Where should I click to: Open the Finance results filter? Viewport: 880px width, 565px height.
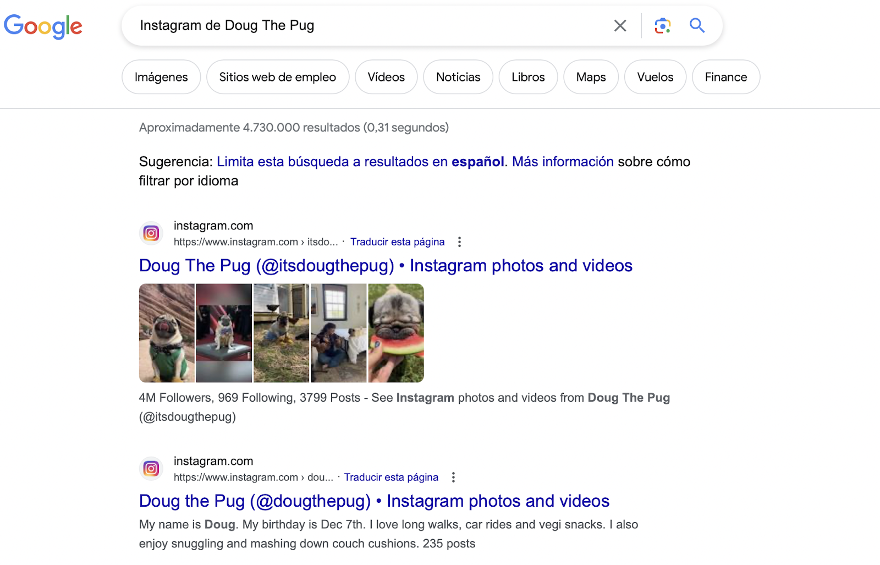click(725, 77)
